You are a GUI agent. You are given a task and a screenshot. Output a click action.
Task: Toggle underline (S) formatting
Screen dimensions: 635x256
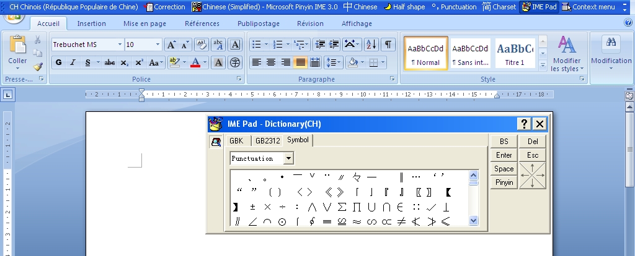coord(88,62)
